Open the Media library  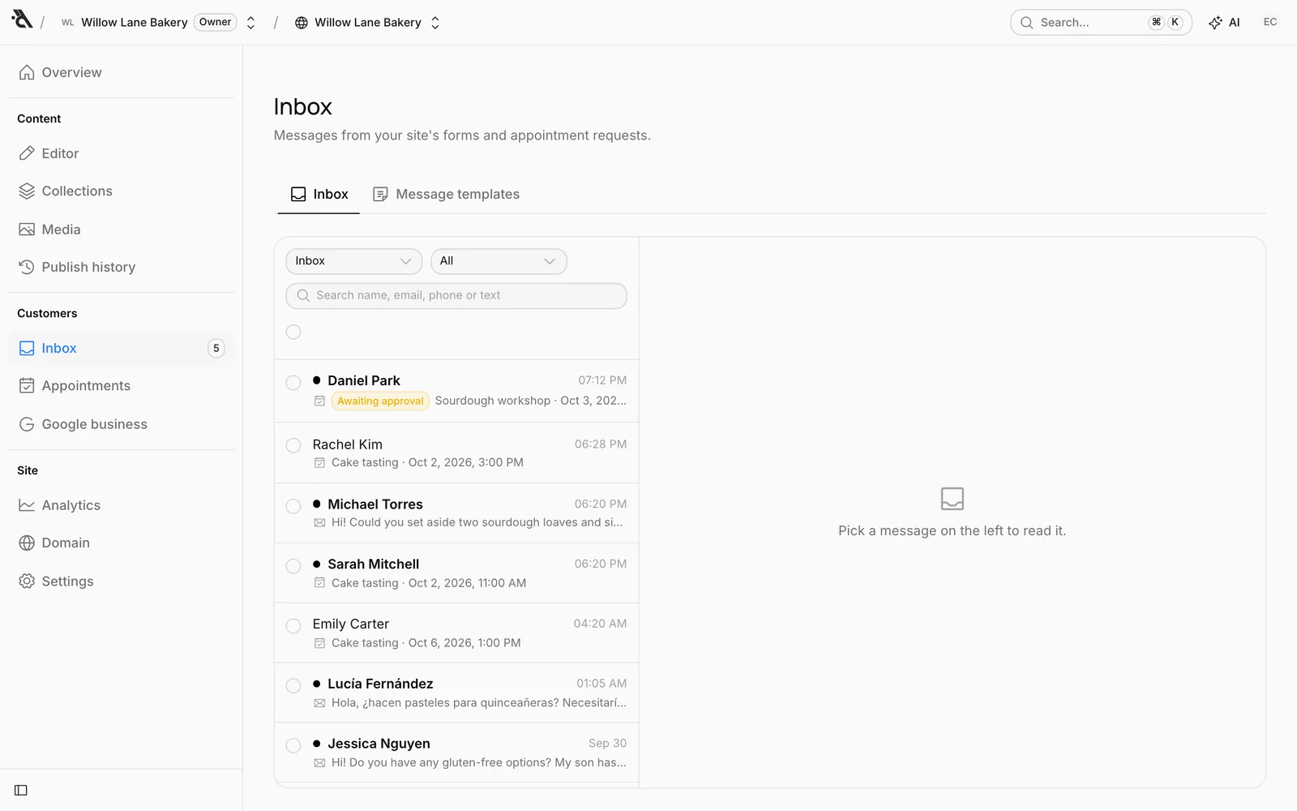[x=122, y=230]
